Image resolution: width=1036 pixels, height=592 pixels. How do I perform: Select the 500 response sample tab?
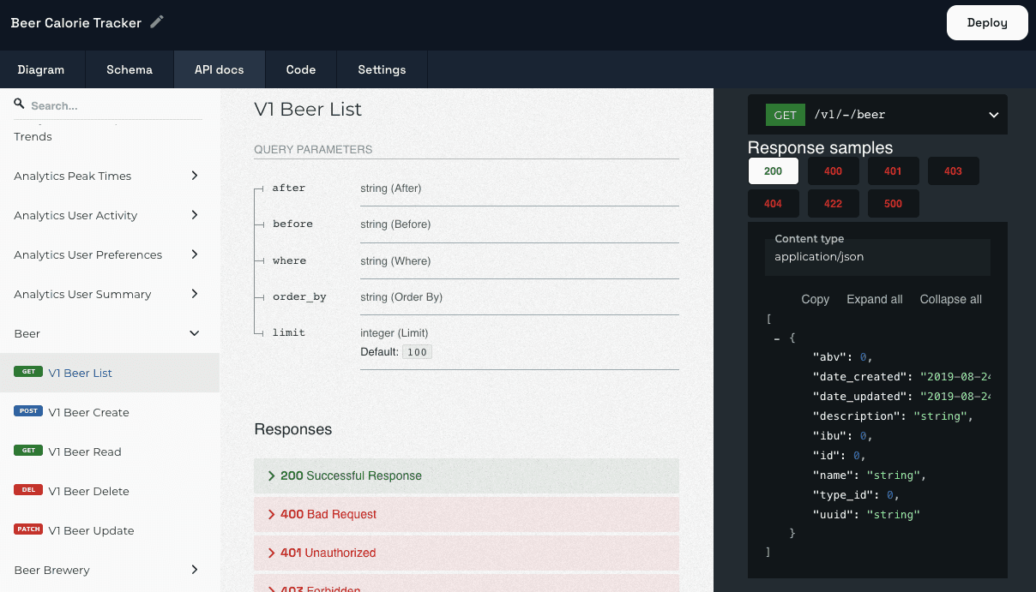894,204
